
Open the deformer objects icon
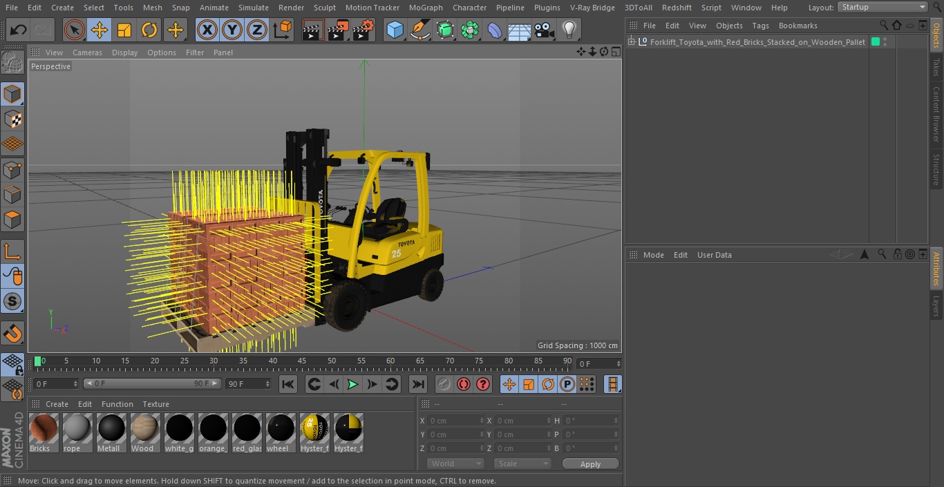[495, 30]
